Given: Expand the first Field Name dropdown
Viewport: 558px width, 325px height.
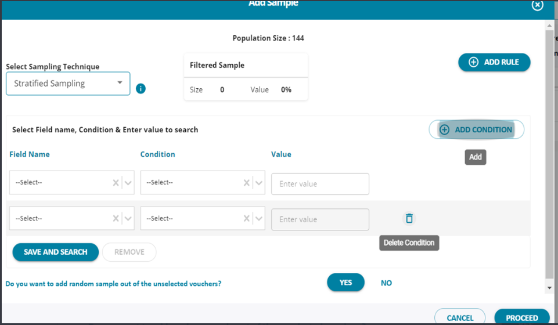Looking at the screenshot, I should 128,183.
